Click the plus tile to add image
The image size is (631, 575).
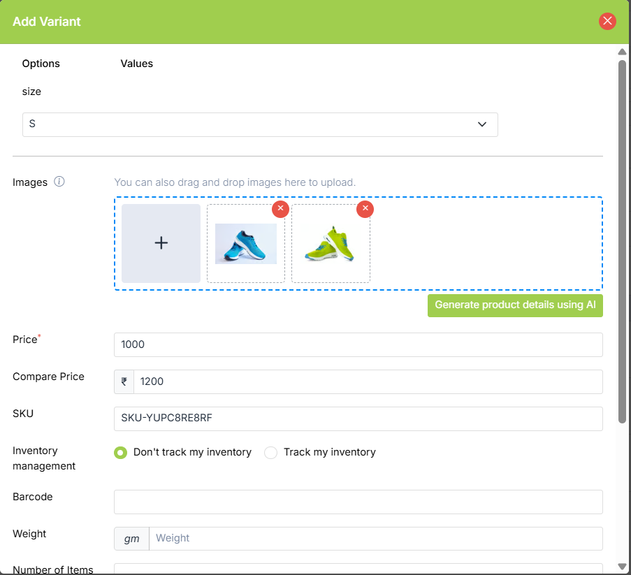pyautogui.click(x=161, y=243)
